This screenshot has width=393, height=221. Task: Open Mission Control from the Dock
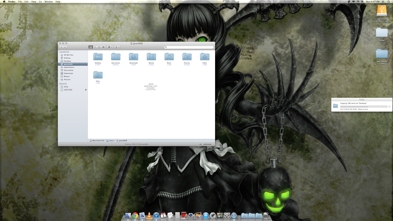[220, 215]
